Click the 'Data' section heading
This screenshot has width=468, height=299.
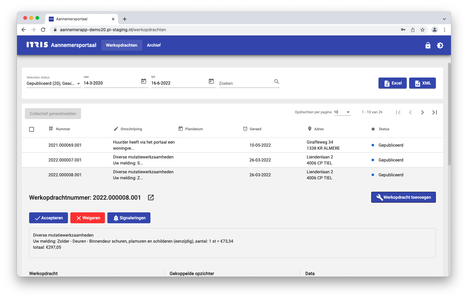[310, 274]
